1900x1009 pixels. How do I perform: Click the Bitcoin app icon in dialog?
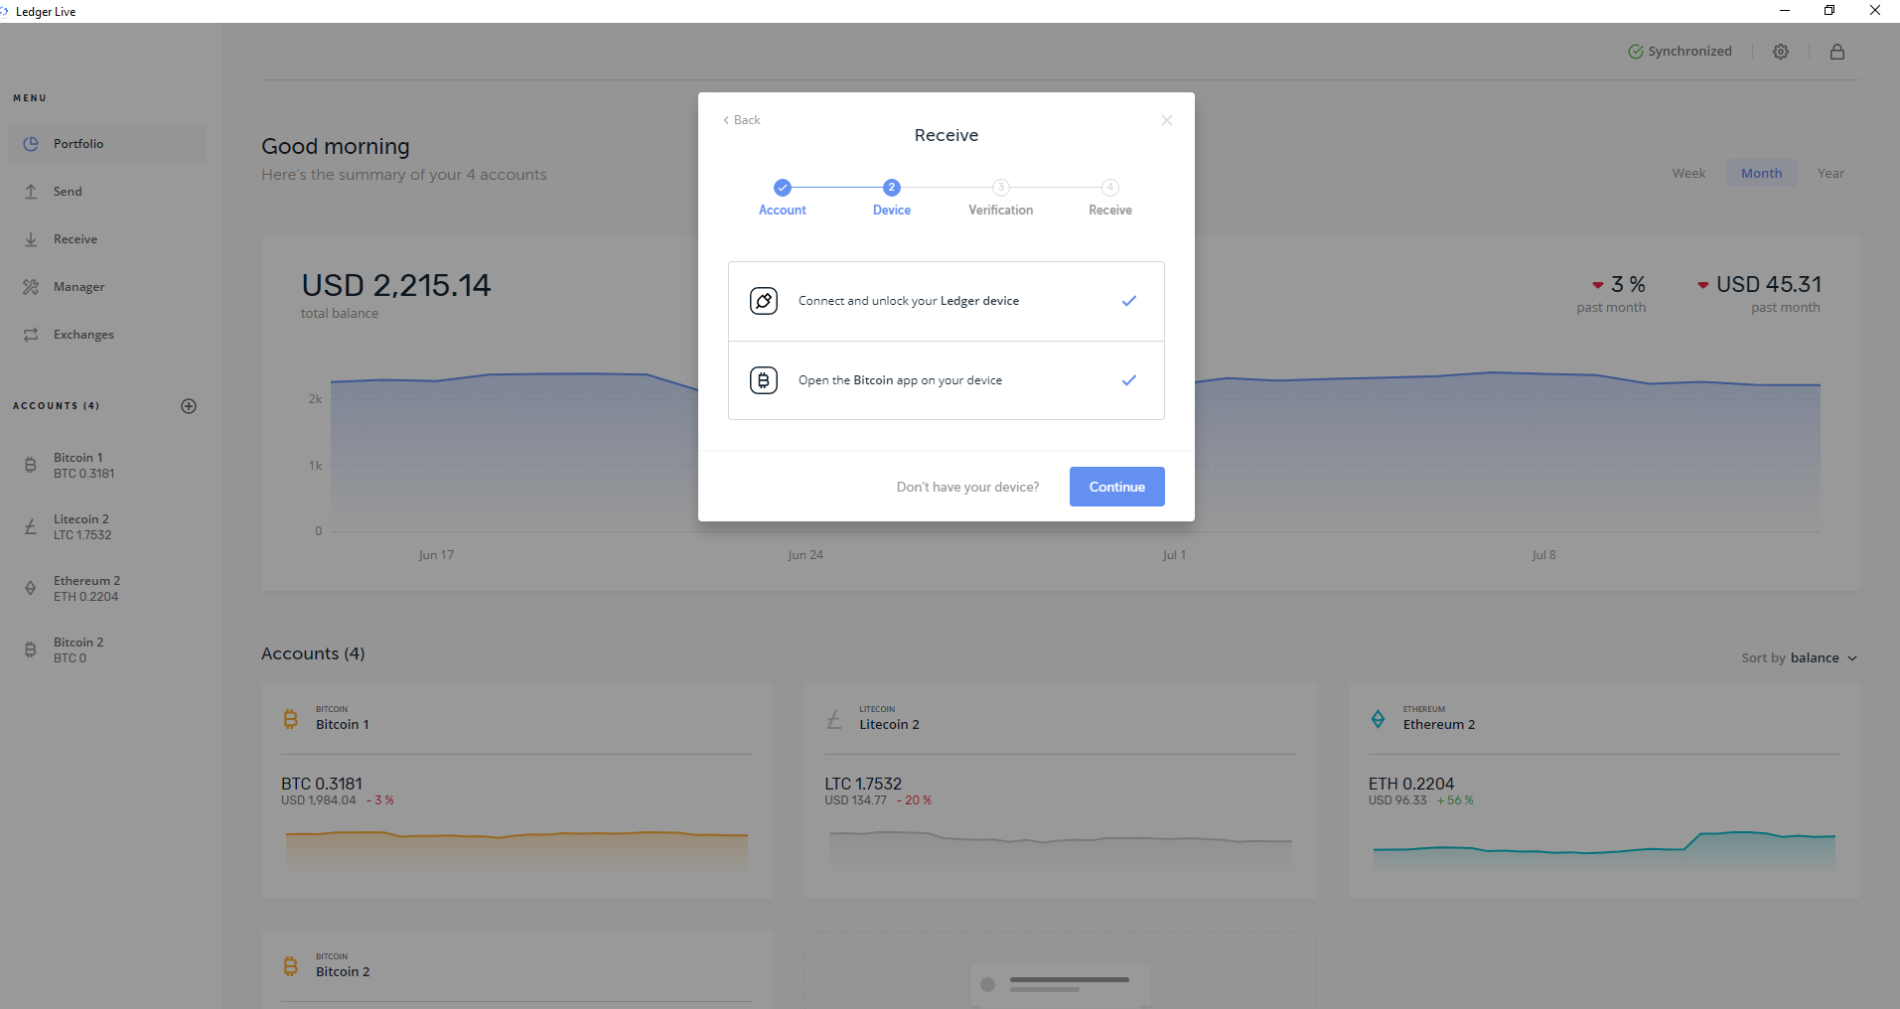pyautogui.click(x=764, y=380)
